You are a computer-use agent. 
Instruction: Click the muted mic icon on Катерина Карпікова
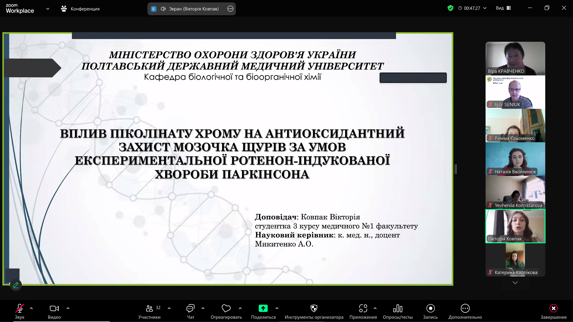(490, 272)
